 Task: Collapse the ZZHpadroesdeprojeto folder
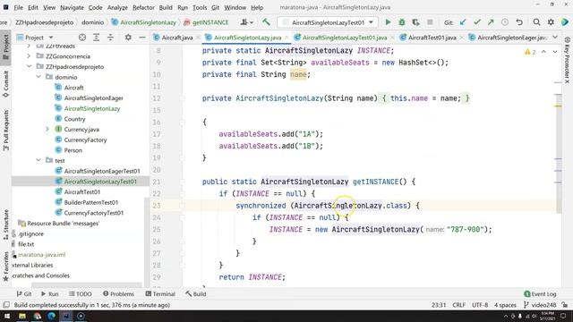point(30,66)
